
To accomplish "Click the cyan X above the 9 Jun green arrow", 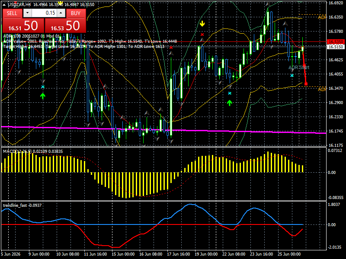I will 43,87.
